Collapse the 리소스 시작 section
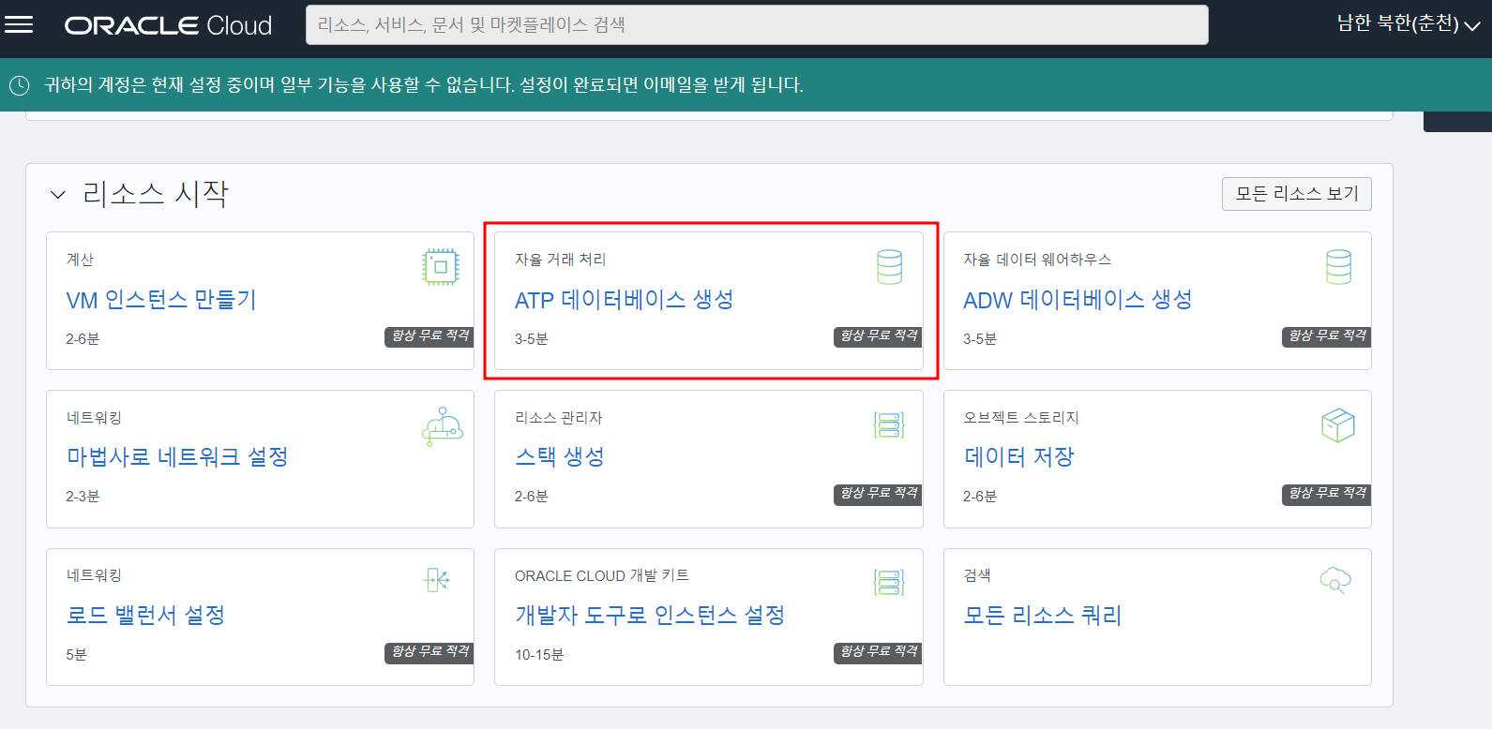 tap(58, 195)
